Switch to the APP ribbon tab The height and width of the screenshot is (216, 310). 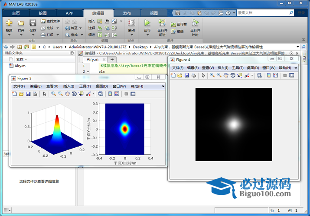pyautogui.click(x=69, y=13)
